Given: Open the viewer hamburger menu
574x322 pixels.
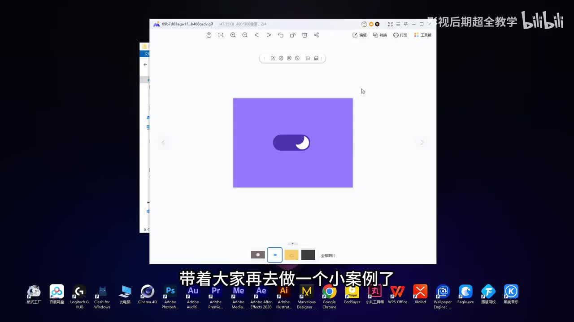Looking at the screenshot, I should 398,24.
